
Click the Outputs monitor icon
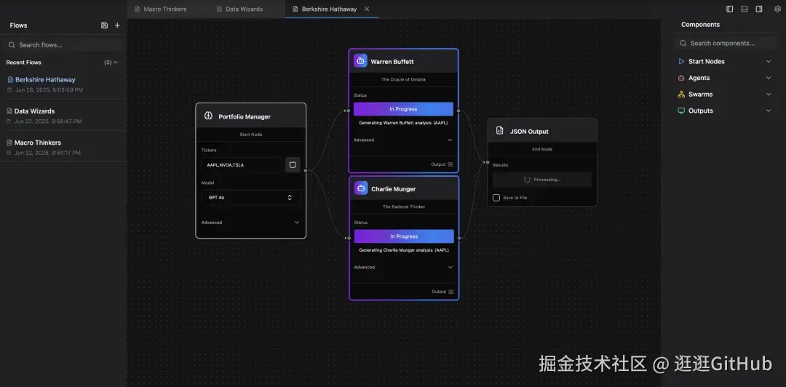click(681, 111)
